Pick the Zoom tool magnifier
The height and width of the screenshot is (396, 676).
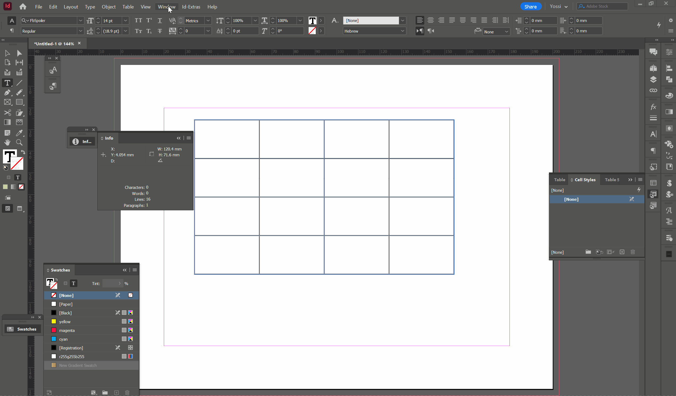coord(19,143)
